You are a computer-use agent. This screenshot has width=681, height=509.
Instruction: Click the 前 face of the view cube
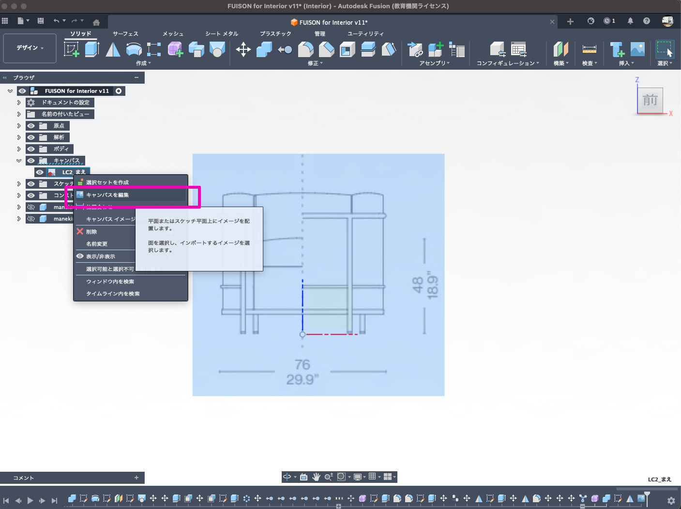pyautogui.click(x=650, y=100)
